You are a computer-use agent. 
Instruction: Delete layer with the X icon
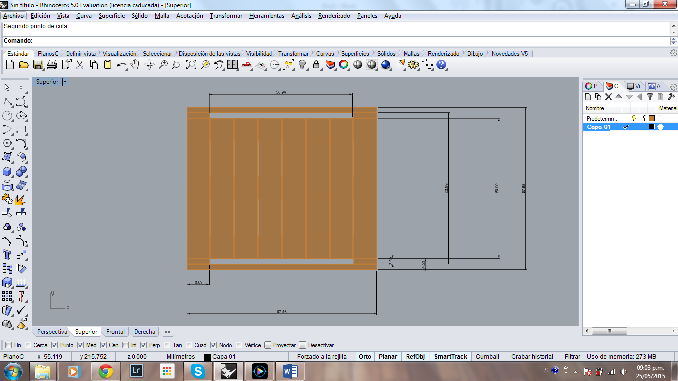608,97
